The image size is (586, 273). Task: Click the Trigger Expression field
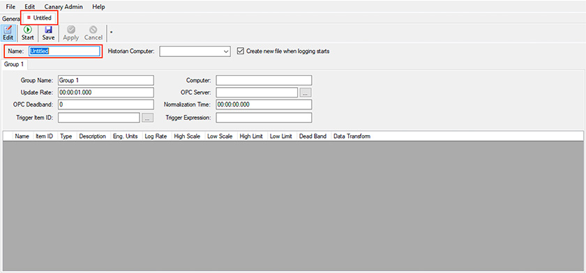264,118
